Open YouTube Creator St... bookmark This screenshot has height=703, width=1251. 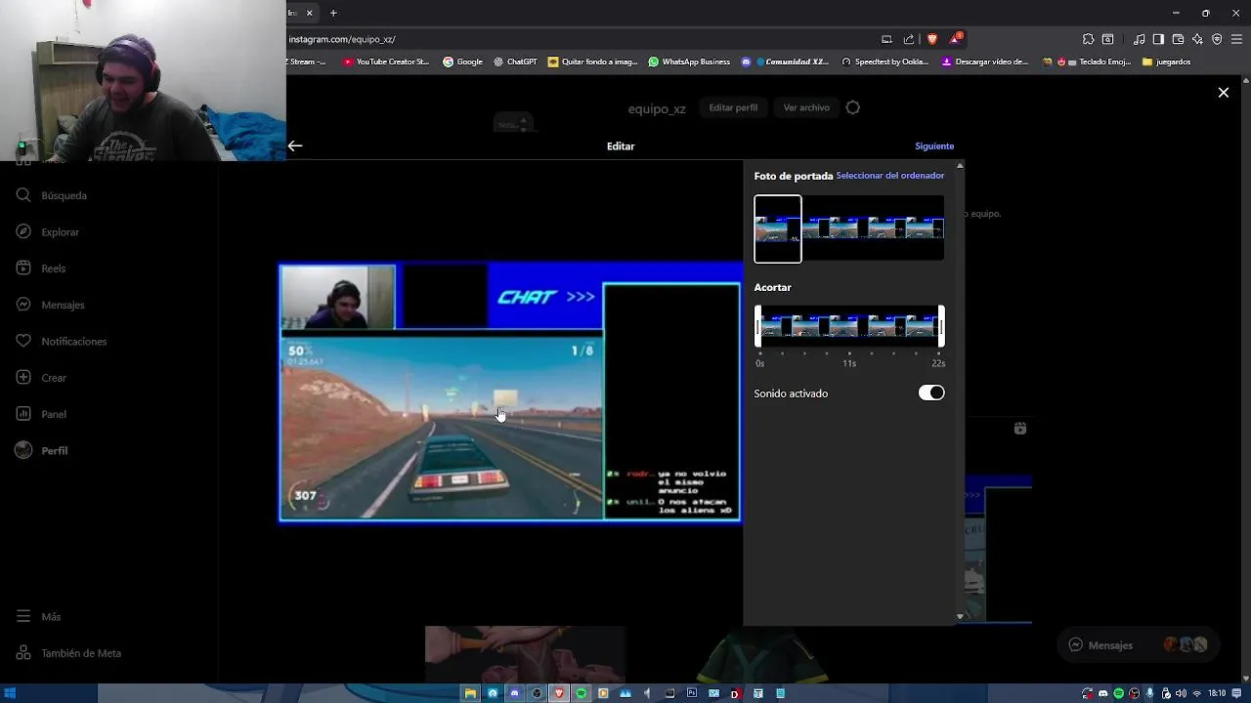pyautogui.click(x=386, y=62)
